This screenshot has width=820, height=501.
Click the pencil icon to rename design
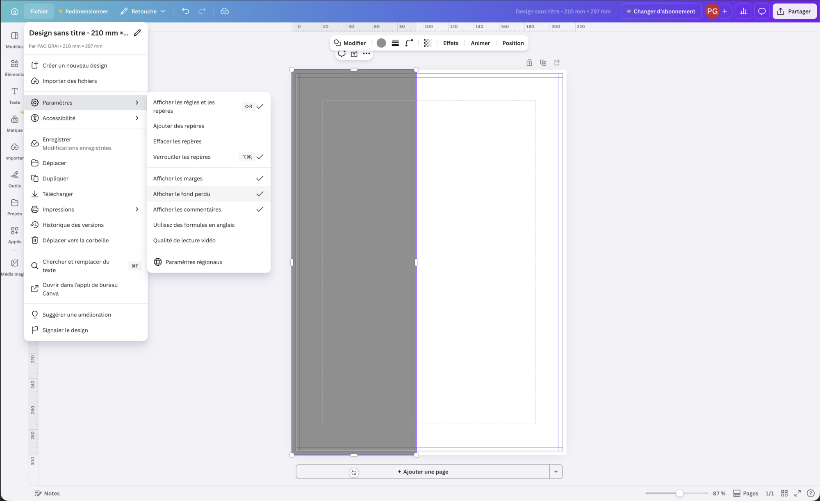pos(137,33)
